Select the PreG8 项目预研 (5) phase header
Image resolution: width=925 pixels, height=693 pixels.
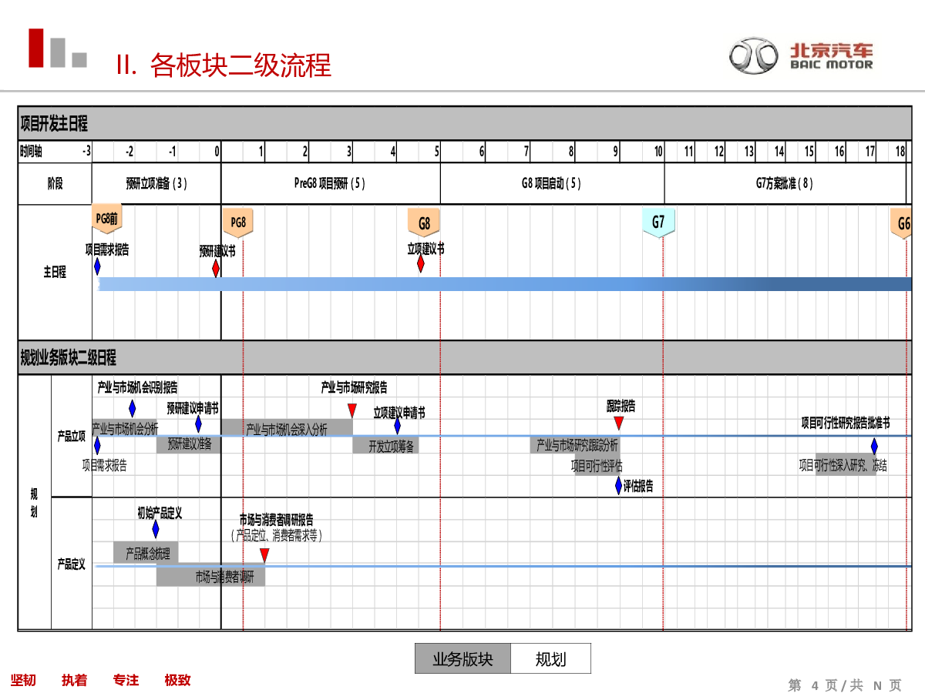click(x=330, y=183)
